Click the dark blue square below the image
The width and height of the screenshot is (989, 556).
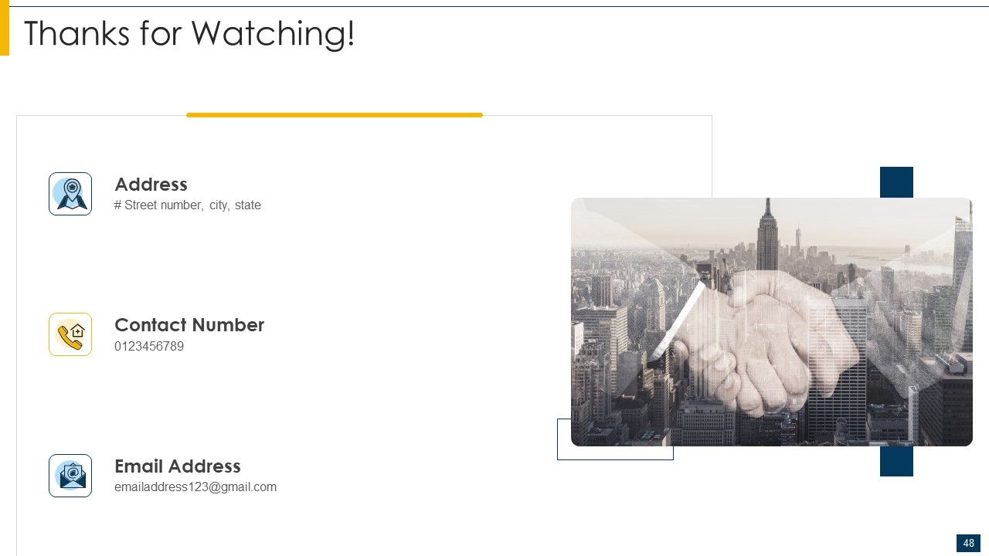[x=896, y=461]
